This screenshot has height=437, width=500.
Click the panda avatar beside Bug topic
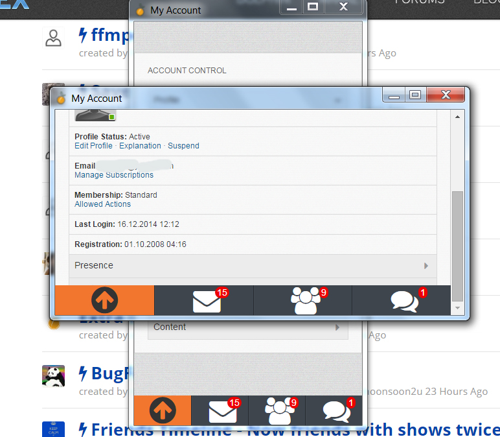pyautogui.click(x=53, y=376)
